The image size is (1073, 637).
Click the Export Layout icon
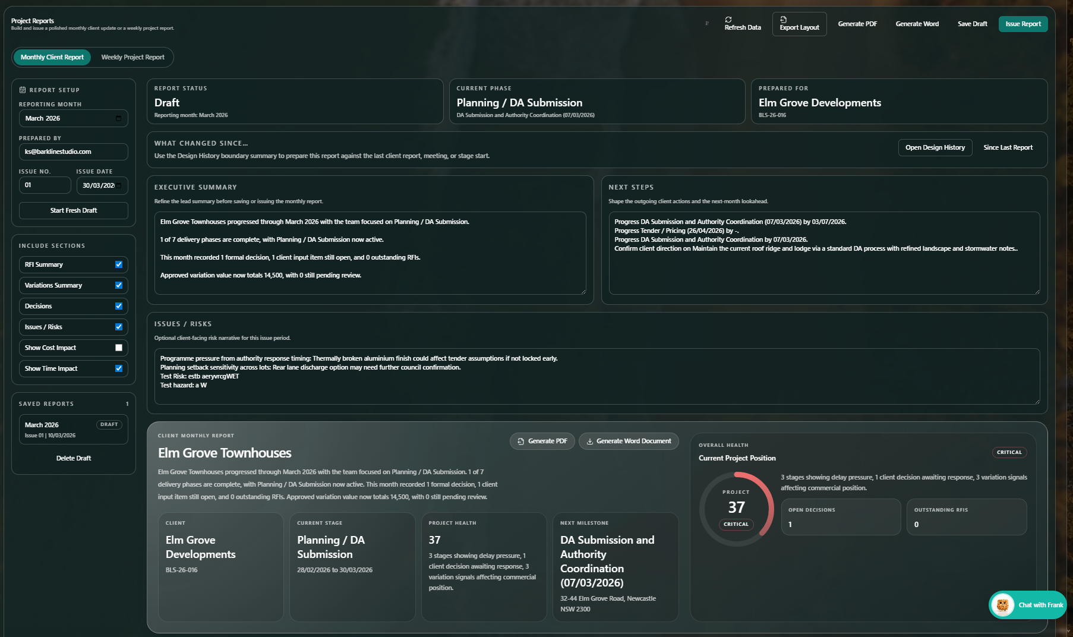(783, 20)
